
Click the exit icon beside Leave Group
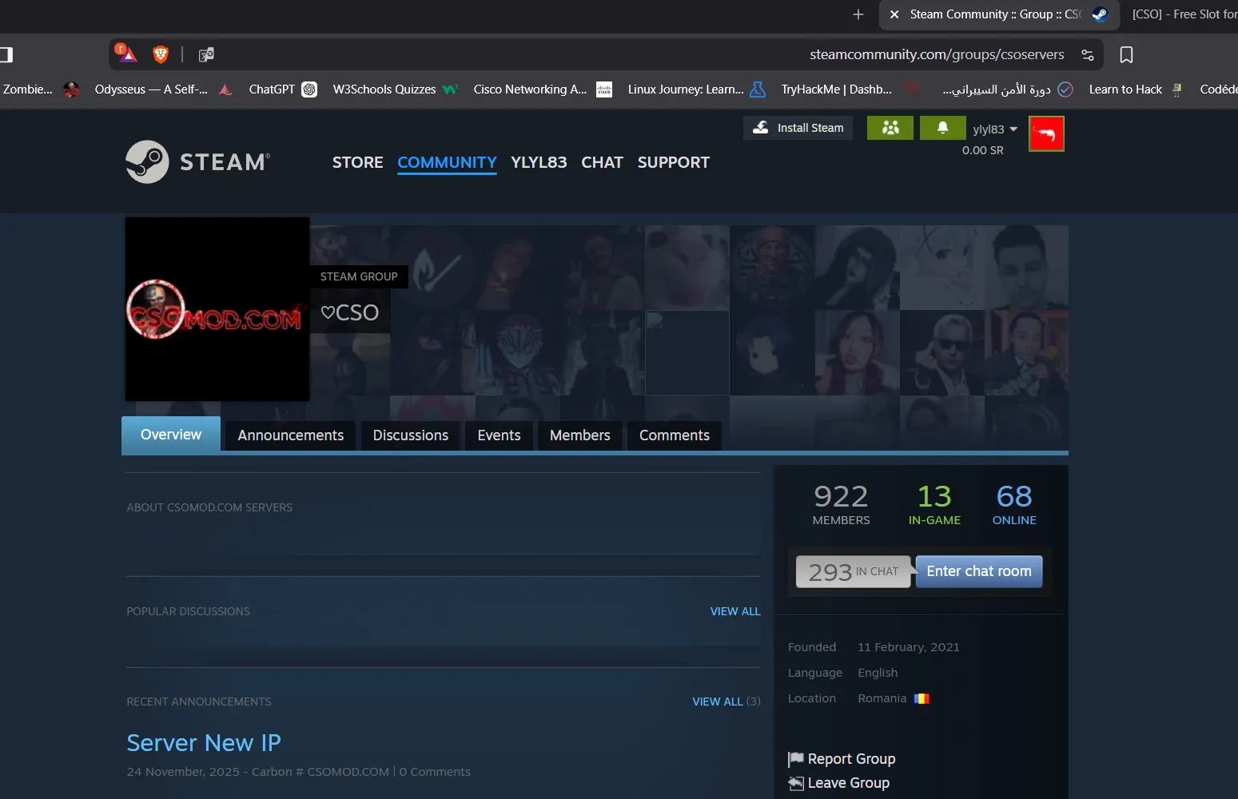point(796,783)
